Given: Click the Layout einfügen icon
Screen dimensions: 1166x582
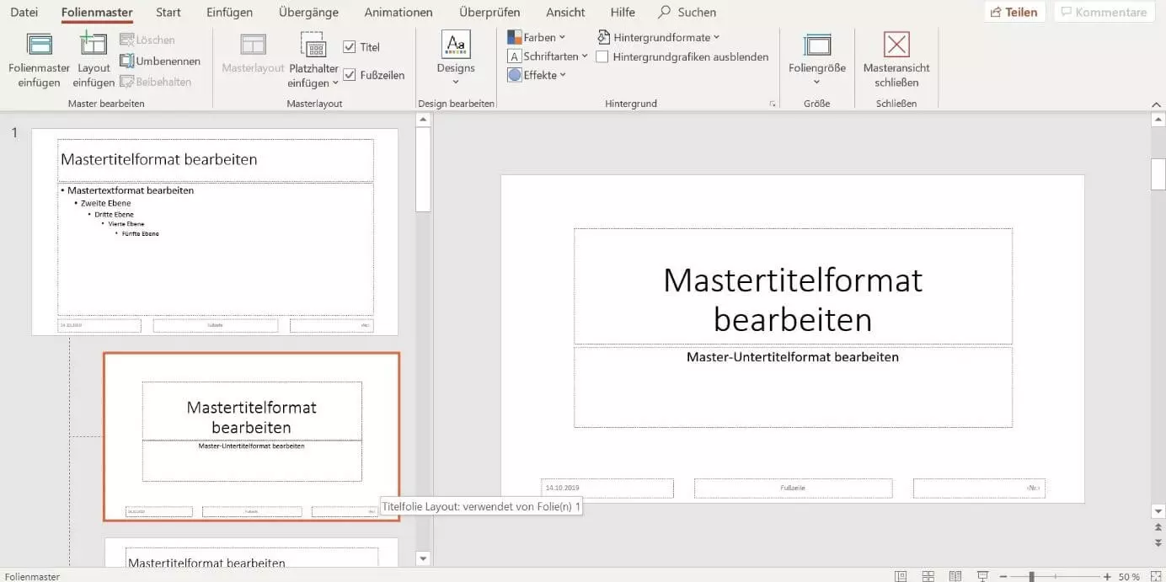Looking at the screenshot, I should pos(94,45).
